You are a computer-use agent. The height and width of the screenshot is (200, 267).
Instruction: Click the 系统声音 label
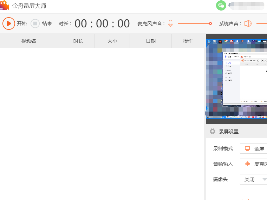[x=230, y=24]
